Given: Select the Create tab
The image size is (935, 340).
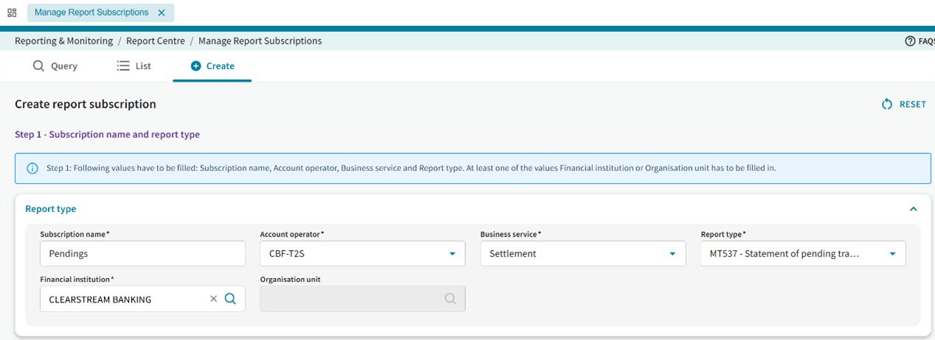Looking at the screenshot, I should tap(212, 66).
